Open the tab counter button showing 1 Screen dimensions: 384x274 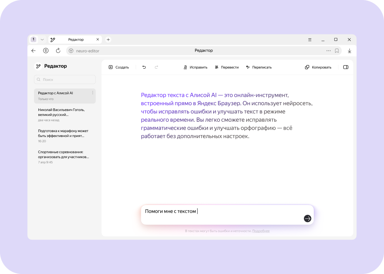click(34, 39)
